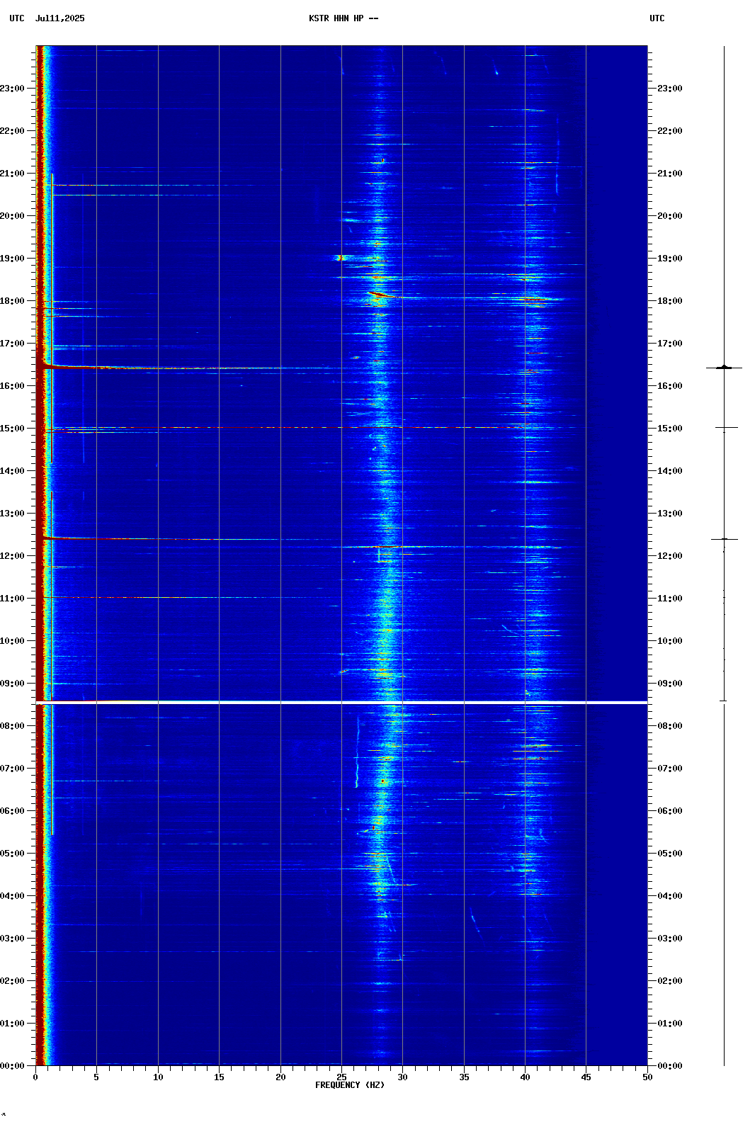Click the 08:00 label on the left axis
The image size is (755, 1122).
pyautogui.click(x=12, y=726)
